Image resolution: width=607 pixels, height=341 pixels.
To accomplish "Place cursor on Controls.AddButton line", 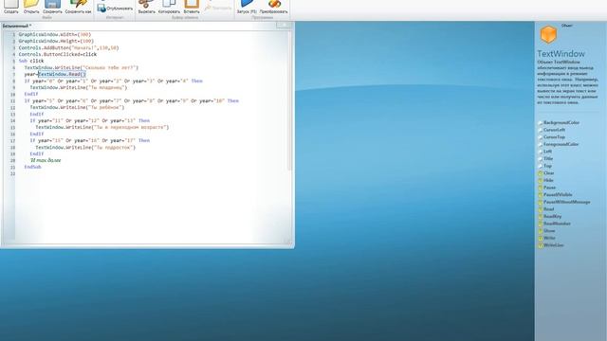I will click(68, 48).
